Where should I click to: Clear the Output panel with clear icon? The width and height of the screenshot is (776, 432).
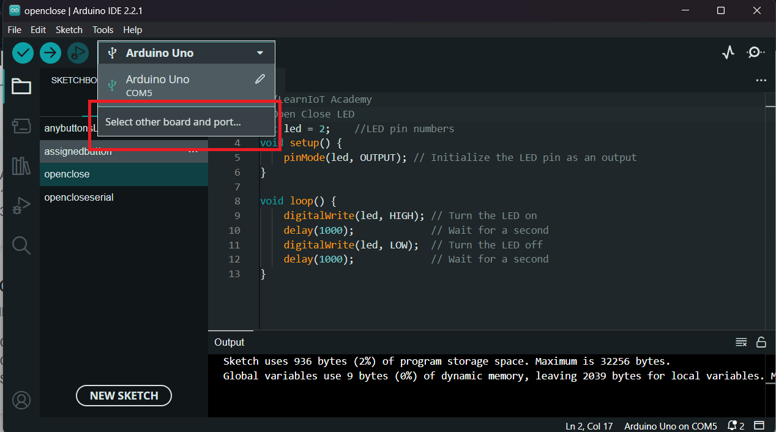[741, 342]
